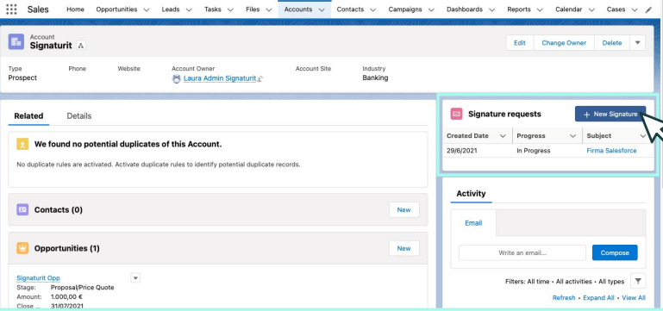Open the activity filter funnel icon
Image resolution: width=663 pixels, height=311 pixels.
638,281
